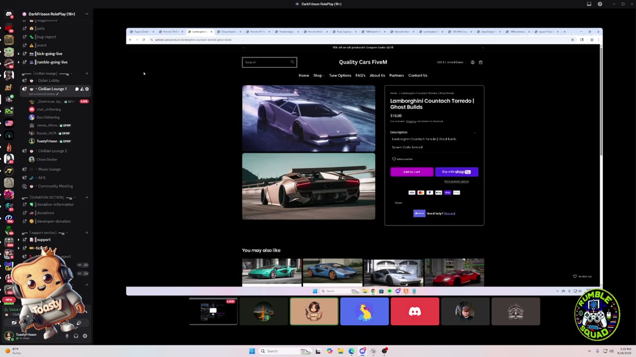Open the Partners menu item
The image size is (636, 357).
pyautogui.click(x=397, y=75)
